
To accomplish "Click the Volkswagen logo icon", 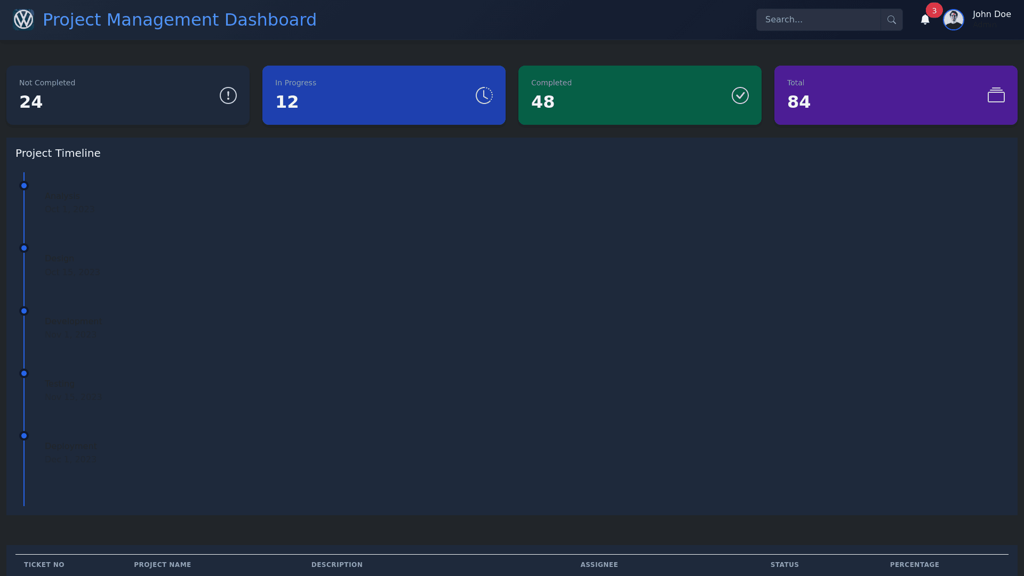I will coord(23,20).
